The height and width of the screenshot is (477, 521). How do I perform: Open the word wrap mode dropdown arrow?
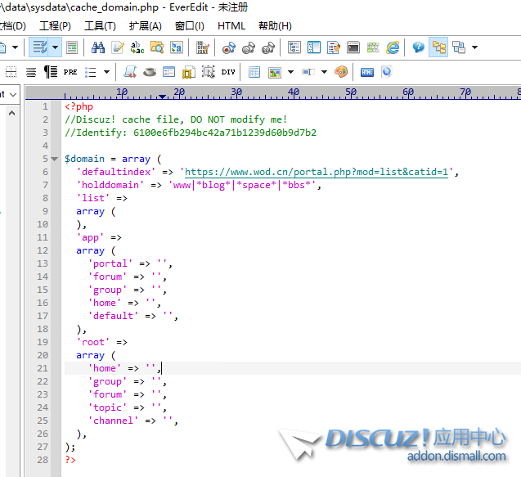tap(55, 47)
